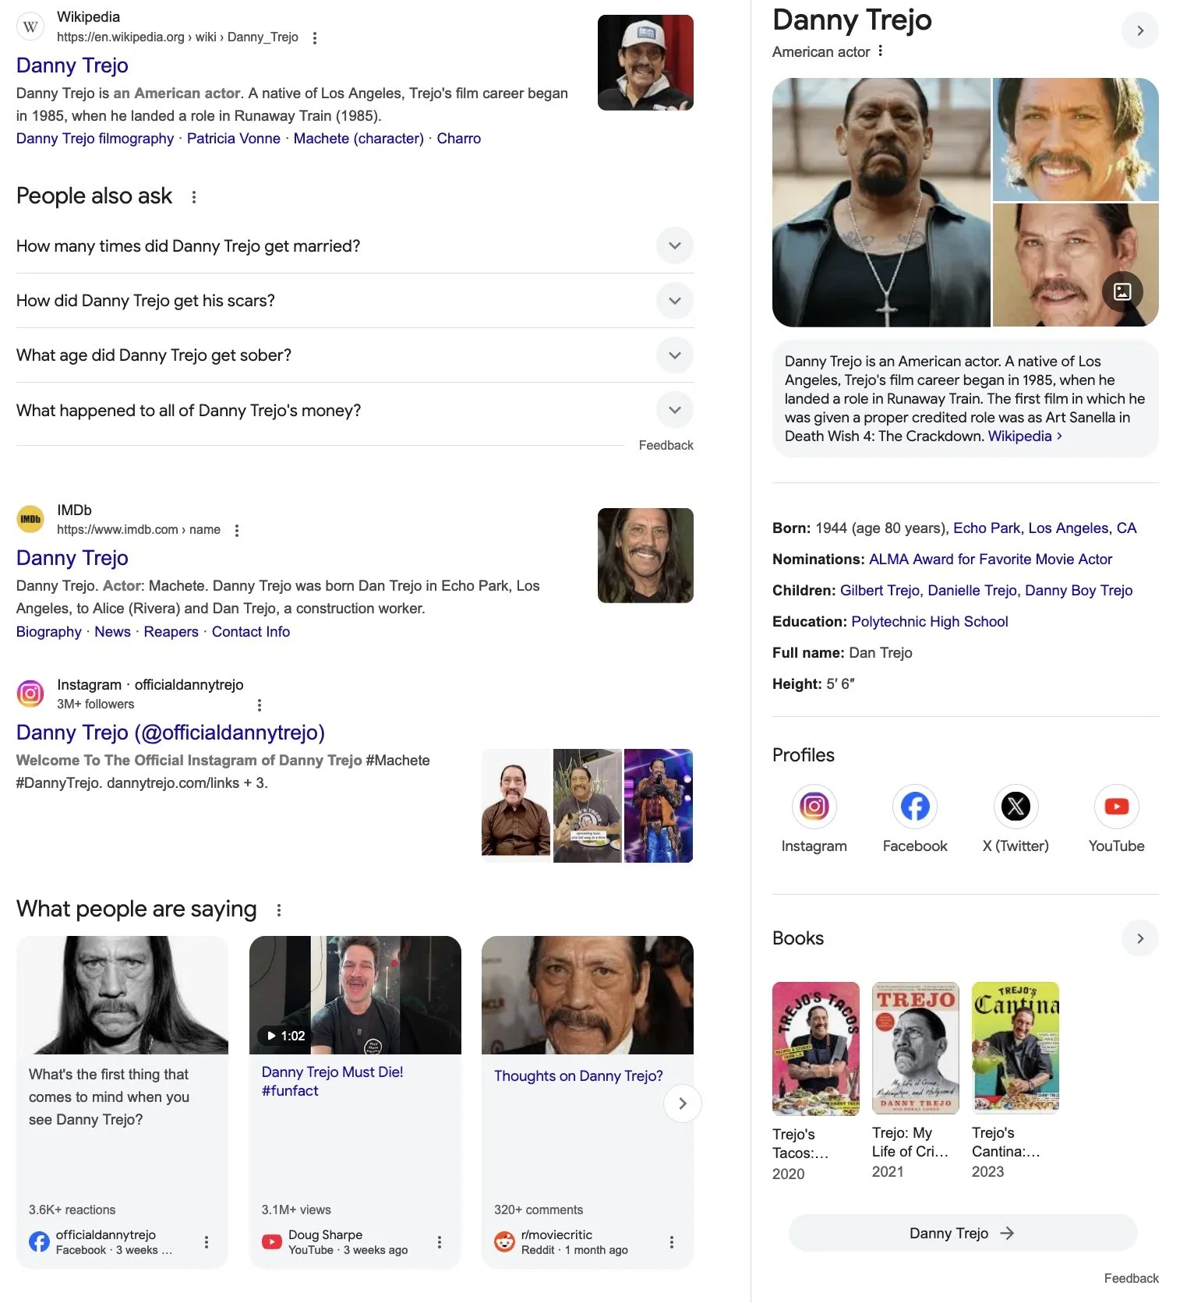
Task: Open the Instagram preview photo with stage lights
Action: point(659,806)
